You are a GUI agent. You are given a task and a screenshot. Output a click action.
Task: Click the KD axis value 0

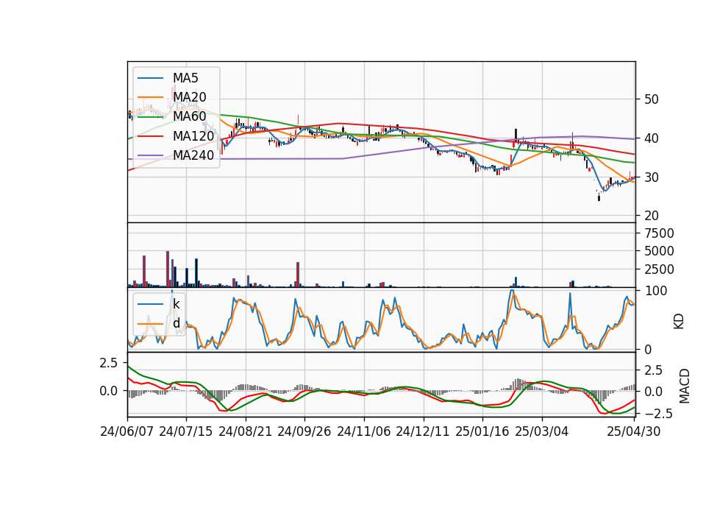point(648,349)
